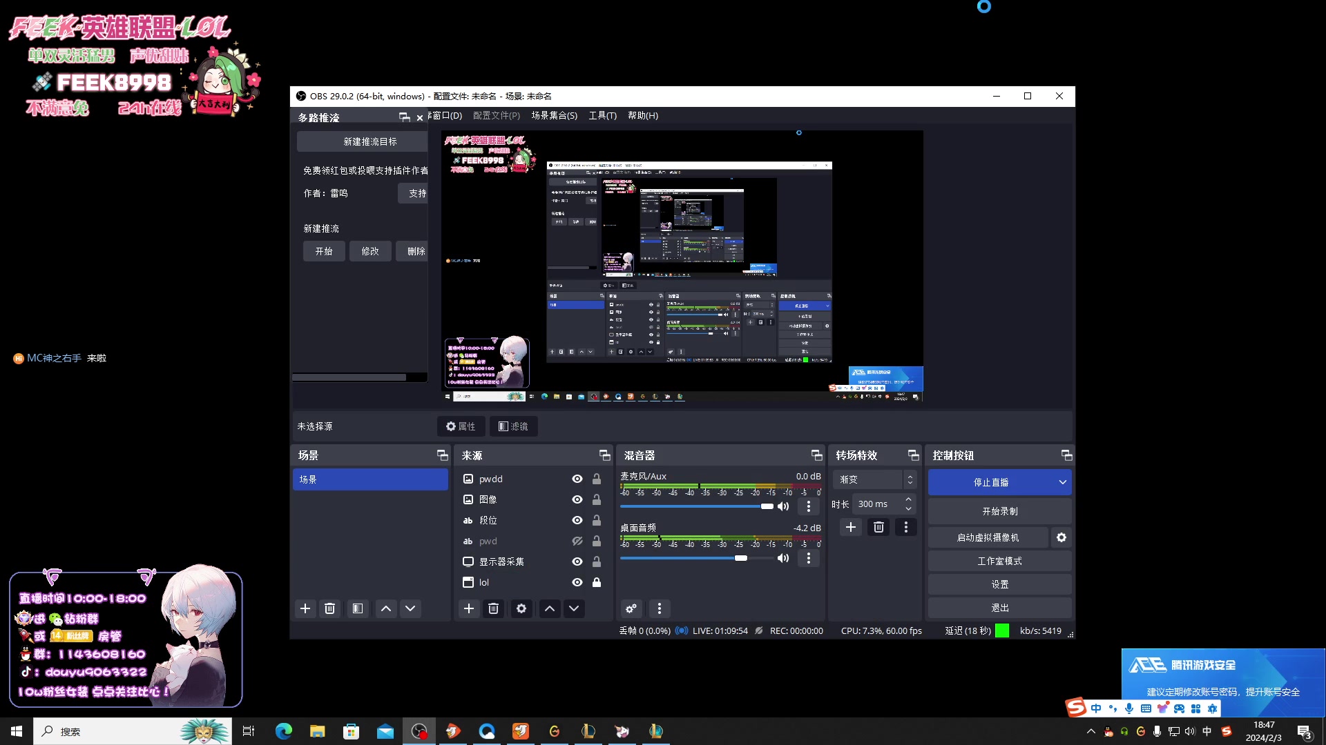Hide the 段位 source
This screenshot has width=1326, height=745.
[x=577, y=520]
